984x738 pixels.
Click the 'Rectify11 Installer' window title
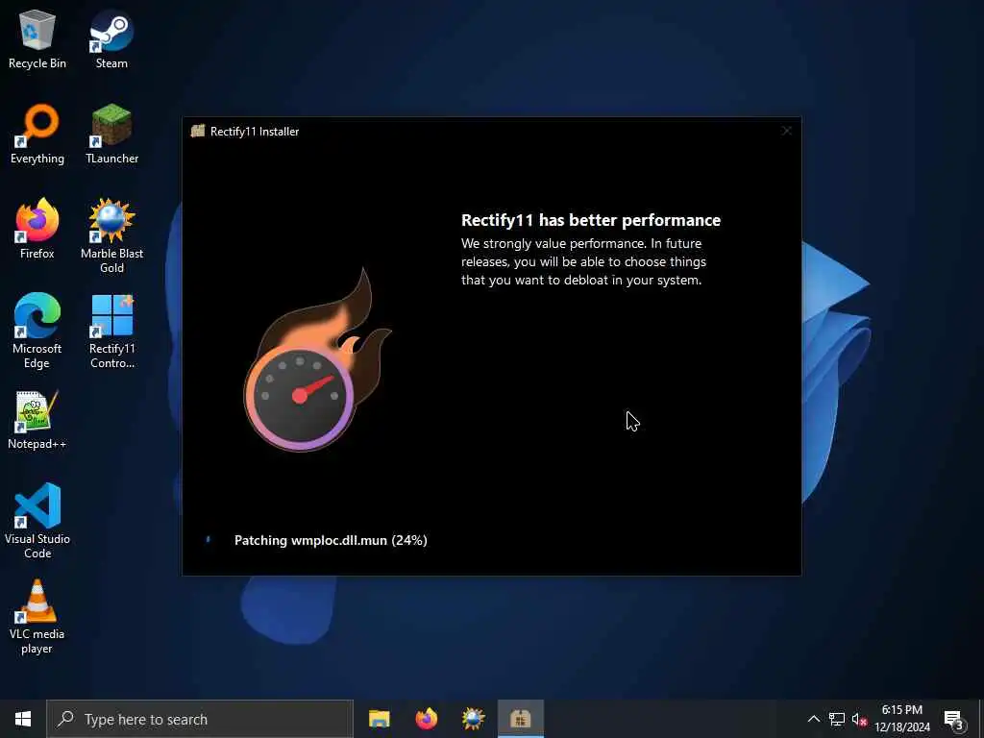(x=254, y=131)
